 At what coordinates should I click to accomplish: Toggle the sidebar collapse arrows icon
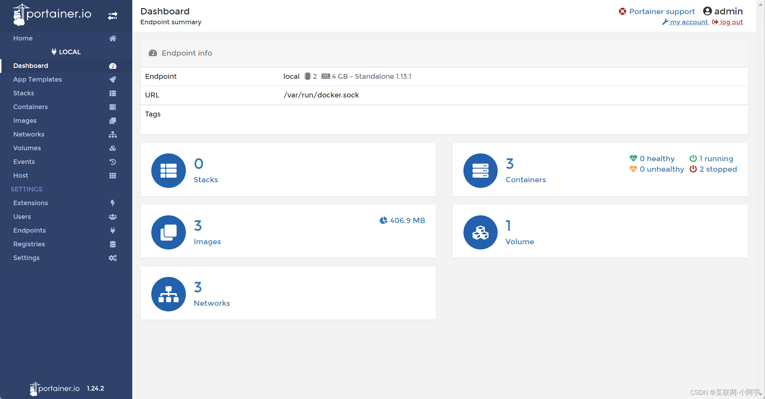click(113, 16)
